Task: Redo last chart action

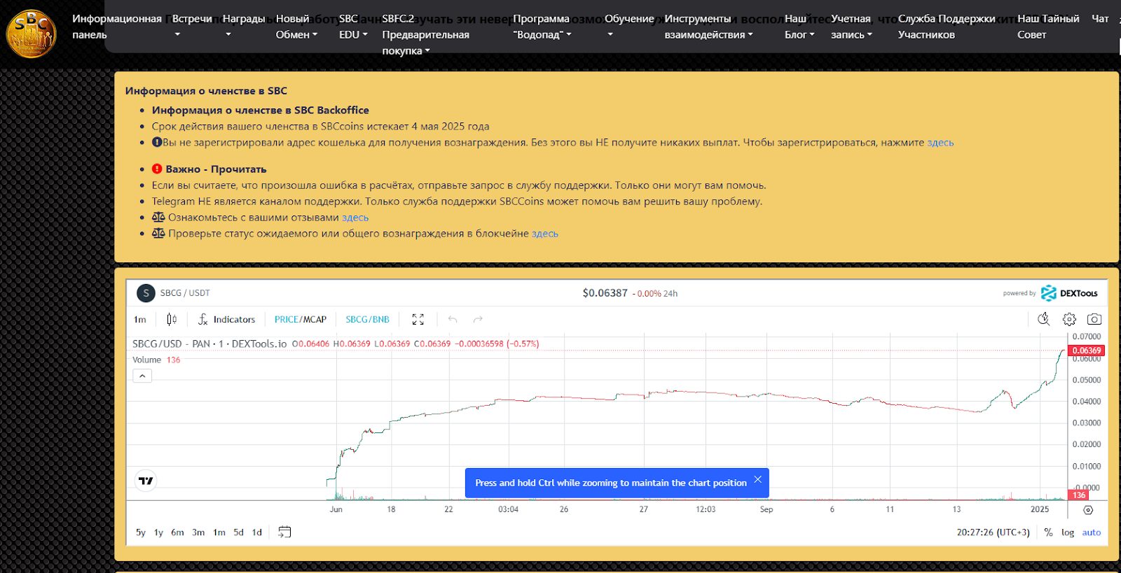Action: pyautogui.click(x=478, y=319)
